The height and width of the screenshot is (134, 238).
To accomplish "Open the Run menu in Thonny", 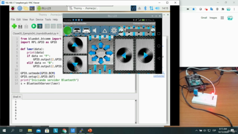I will tap(32, 20).
